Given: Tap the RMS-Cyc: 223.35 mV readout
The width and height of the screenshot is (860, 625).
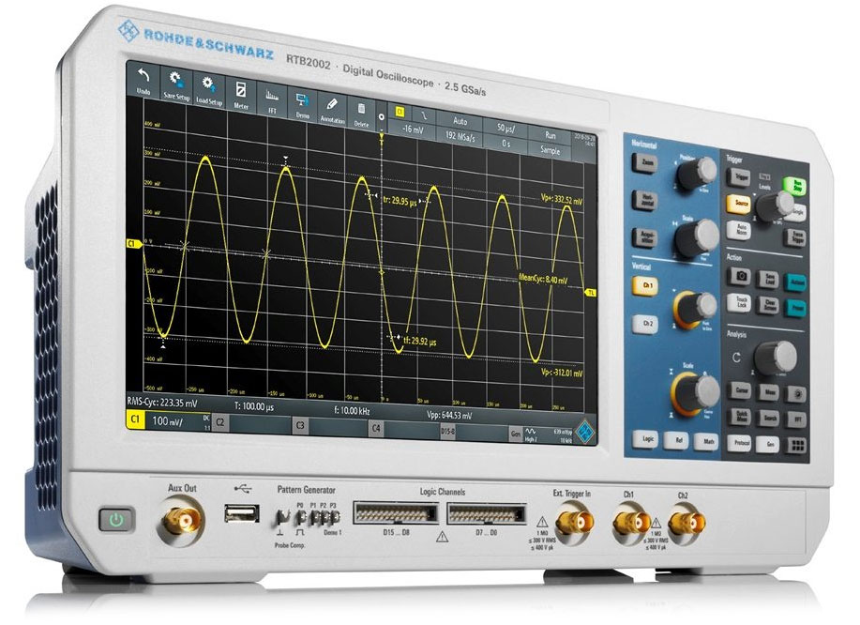Looking at the screenshot, I should coord(162,403).
